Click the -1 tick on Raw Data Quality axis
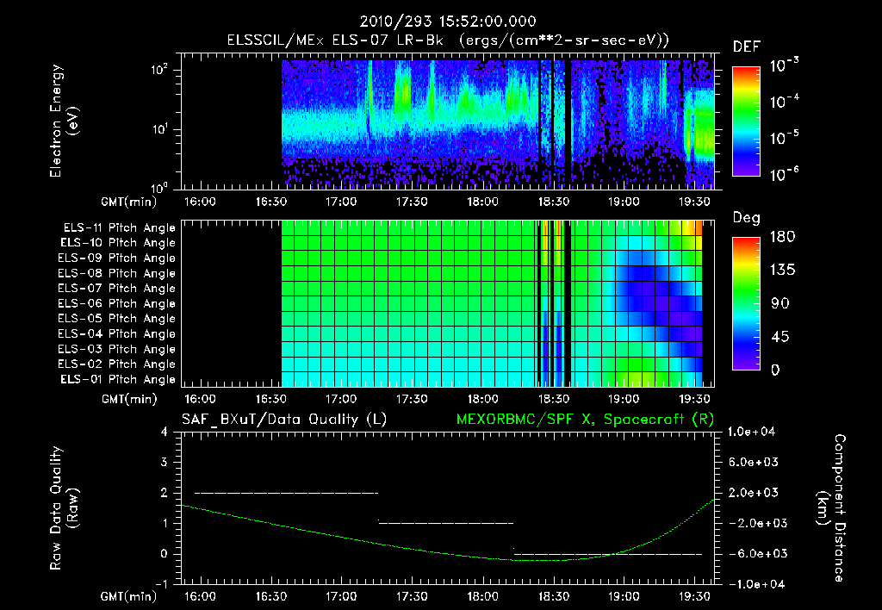Image resolution: width=882 pixels, height=610 pixels. 161,584
